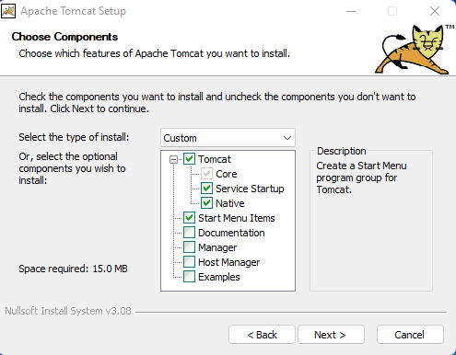Uncheck the Service Startup checkbox
Image resolution: width=456 pixels, height=355 pixels.
(x=206, y=189)
